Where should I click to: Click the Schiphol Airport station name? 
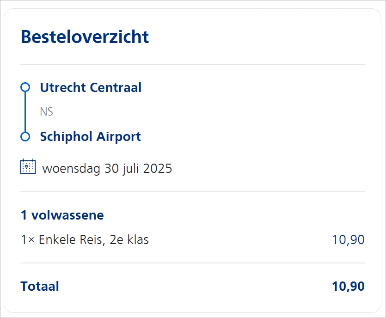[90, 137]
